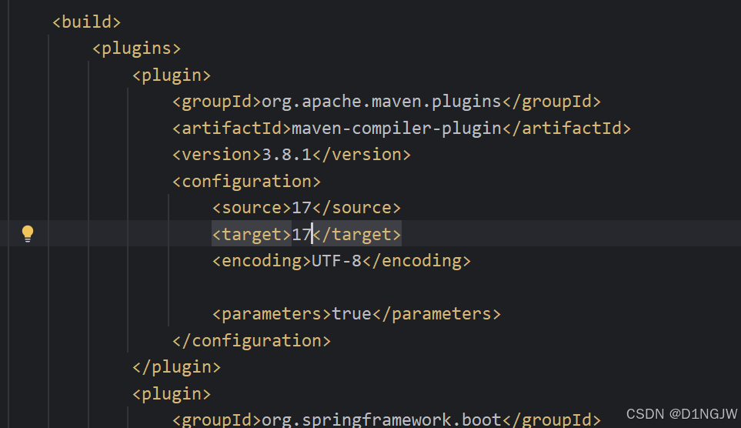Click first opening plugin tag
This screenshot has width=741, height=428.
(172, 75)
